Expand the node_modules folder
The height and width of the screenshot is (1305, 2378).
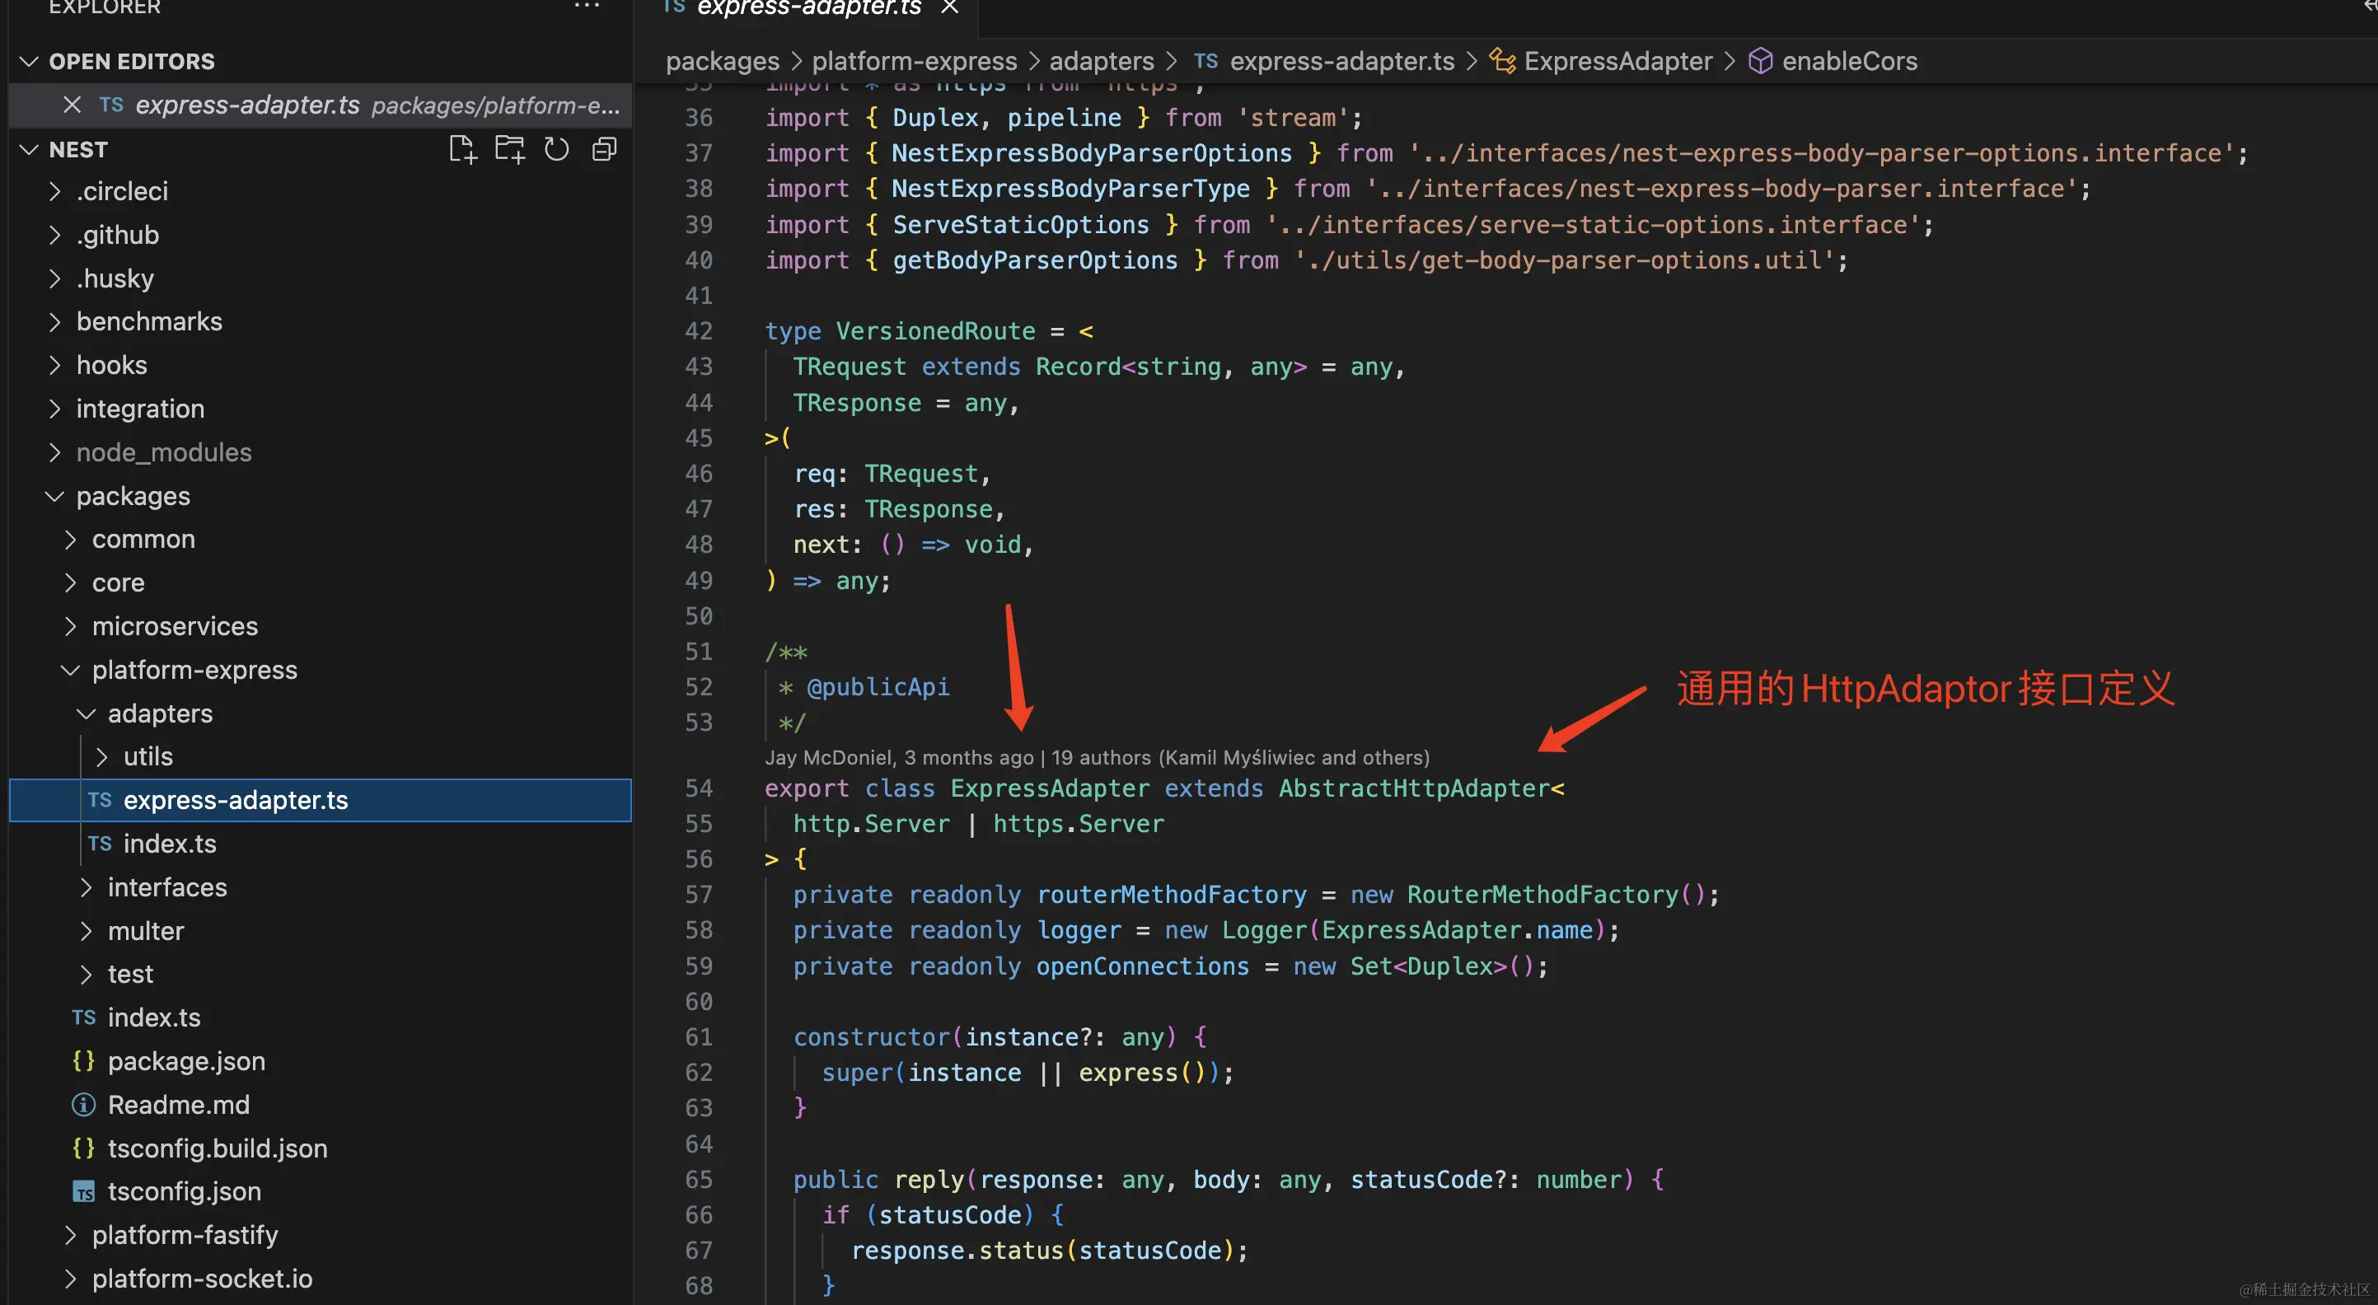(54, 452)
